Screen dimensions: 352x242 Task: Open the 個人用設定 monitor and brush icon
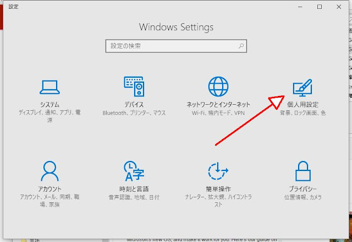[x=302, y=88]
